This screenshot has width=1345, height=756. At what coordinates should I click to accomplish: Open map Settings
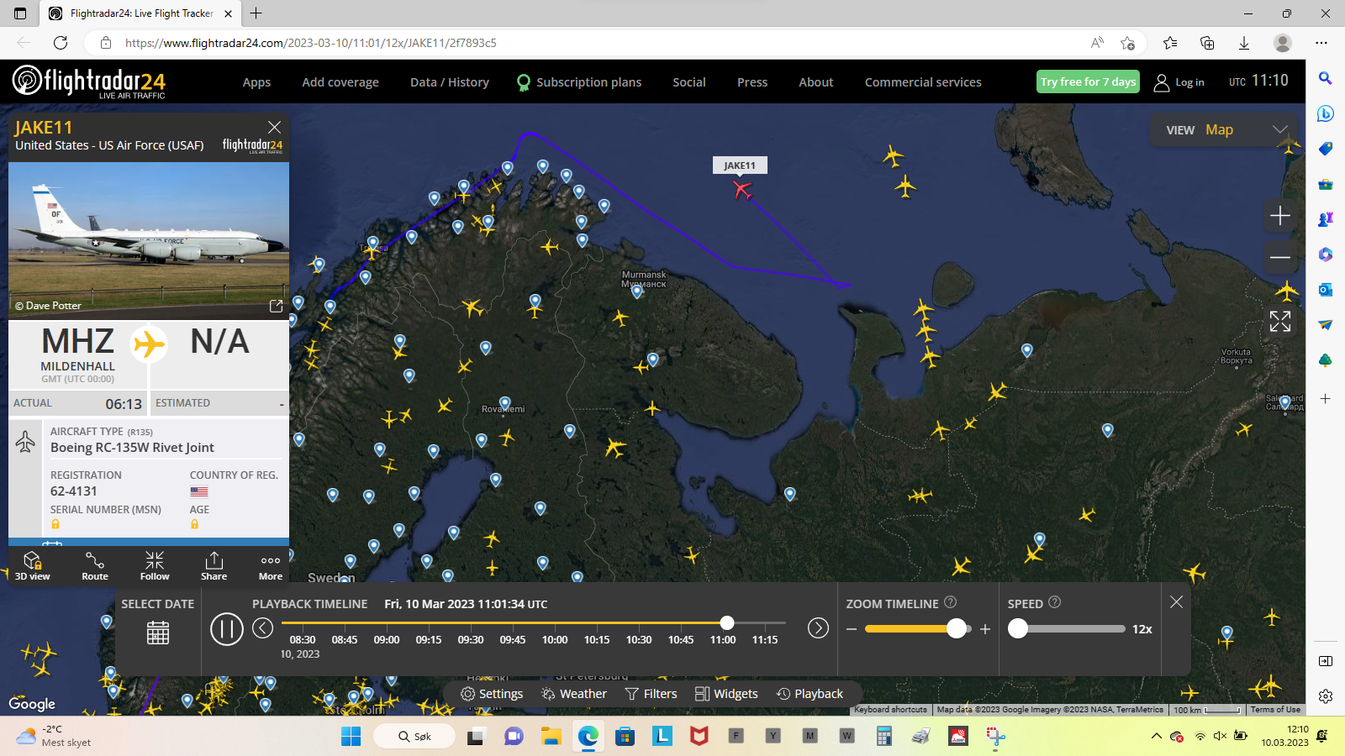[492, 694]
